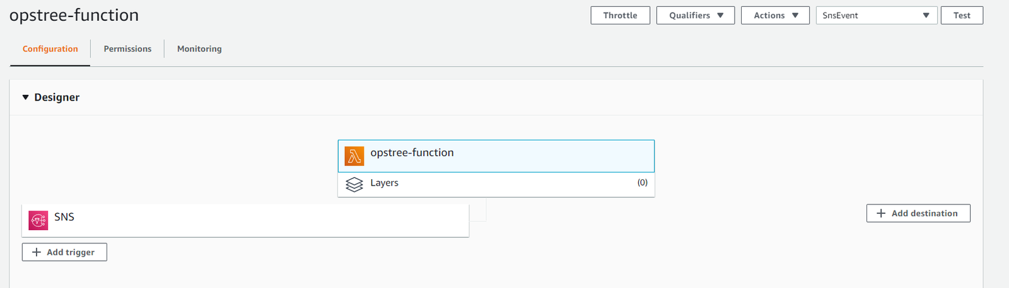
Task: Click the opstree-function page title
Action: coord(74,15)
